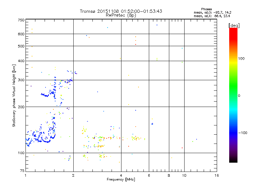The height and width of the screenshot is (191, 255).
Task: Click the 100 label beside the colorbar
Action: click(241, 59)
